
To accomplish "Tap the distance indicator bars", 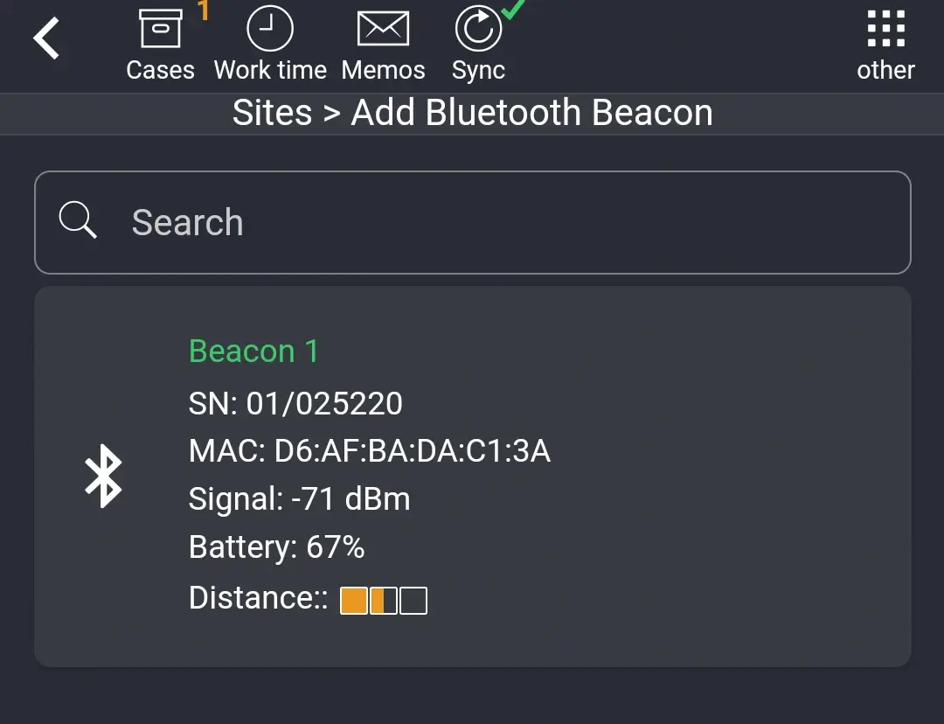I will [x=385, y=599].
